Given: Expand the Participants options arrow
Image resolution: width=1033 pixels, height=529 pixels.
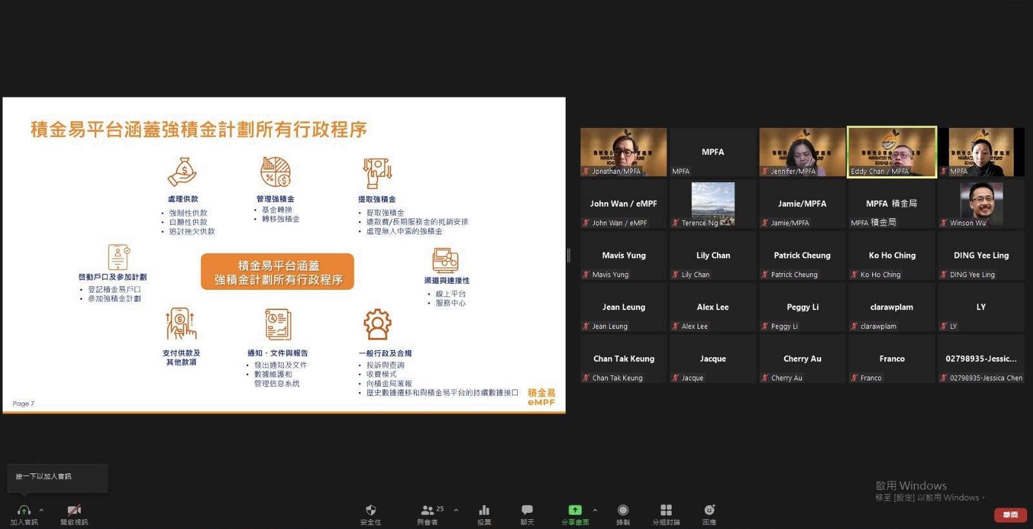Looking at the screenshot, I should [456, 510].
